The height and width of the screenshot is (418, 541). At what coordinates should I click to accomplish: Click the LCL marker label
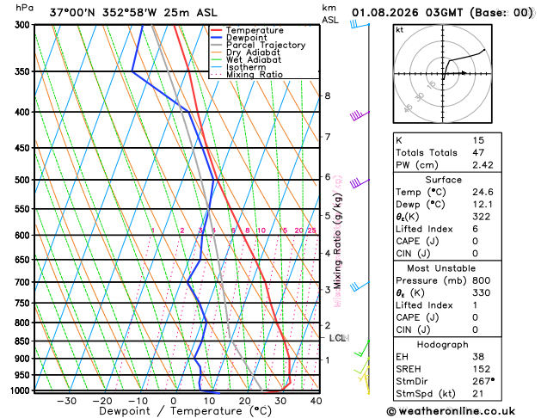338,338
